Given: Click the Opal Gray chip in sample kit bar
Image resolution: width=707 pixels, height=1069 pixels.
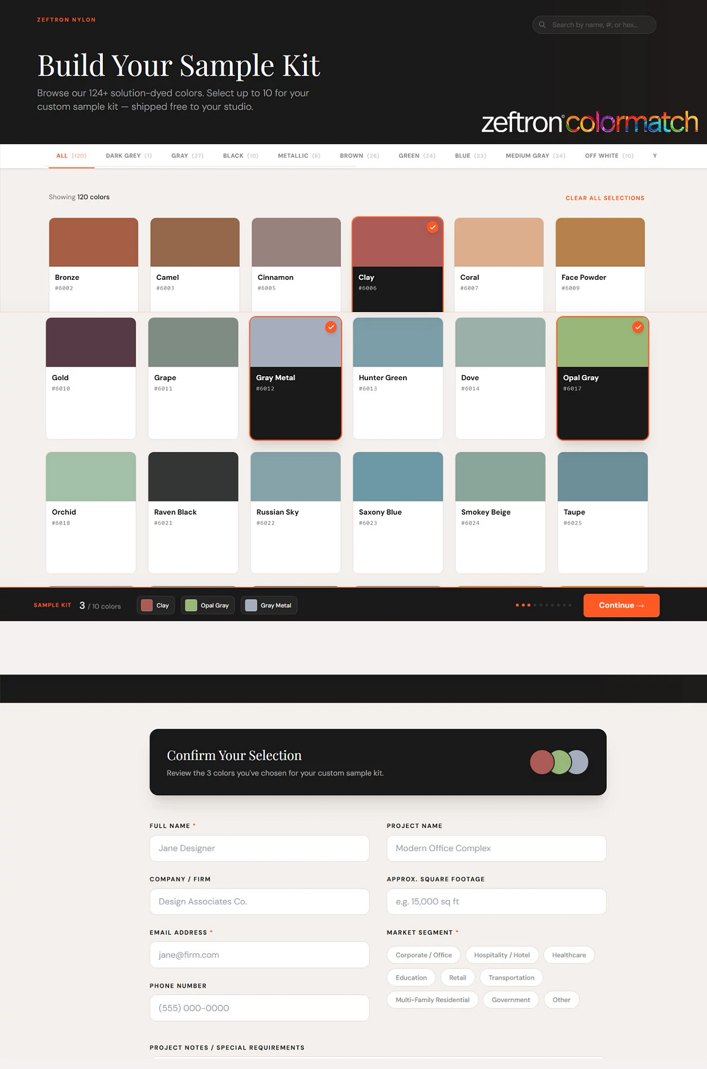Looking at the screenshot, I should pyautogui.click(x=208, y=605).
